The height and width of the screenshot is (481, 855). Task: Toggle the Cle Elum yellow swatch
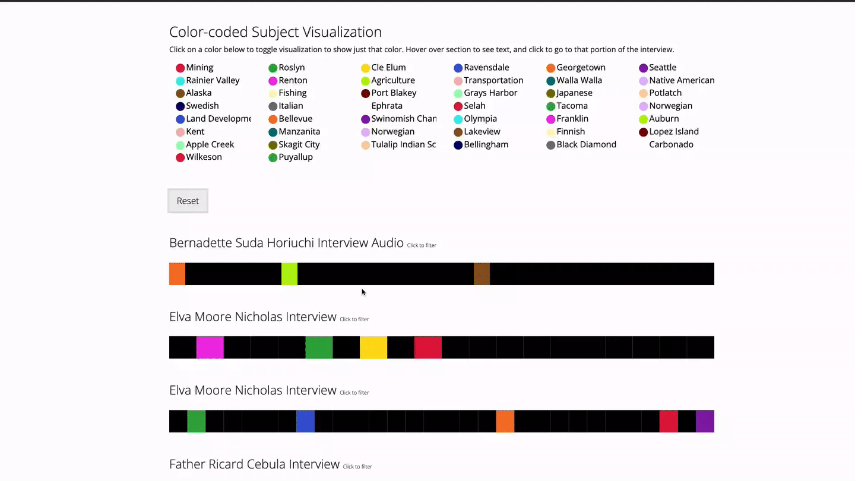(366, 68)
